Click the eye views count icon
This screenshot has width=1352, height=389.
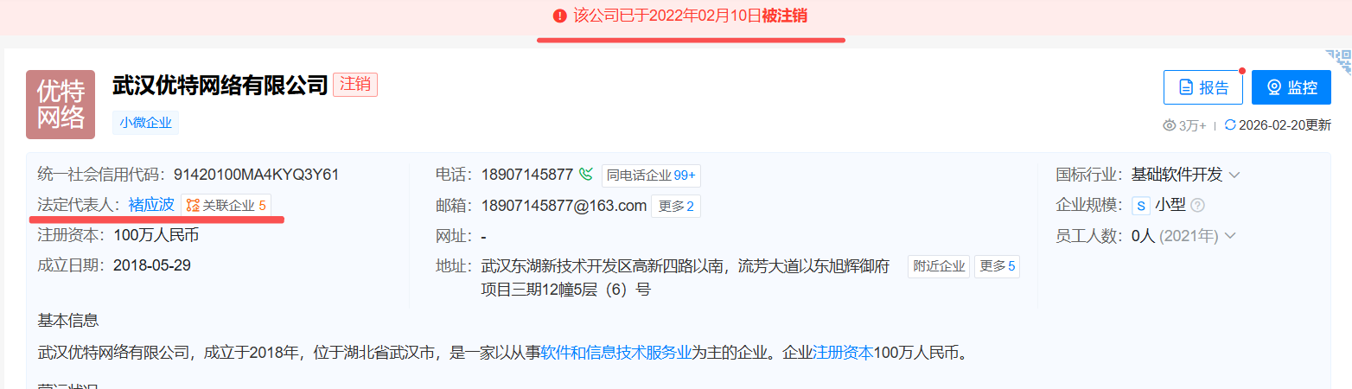[x=1170, y=125]
